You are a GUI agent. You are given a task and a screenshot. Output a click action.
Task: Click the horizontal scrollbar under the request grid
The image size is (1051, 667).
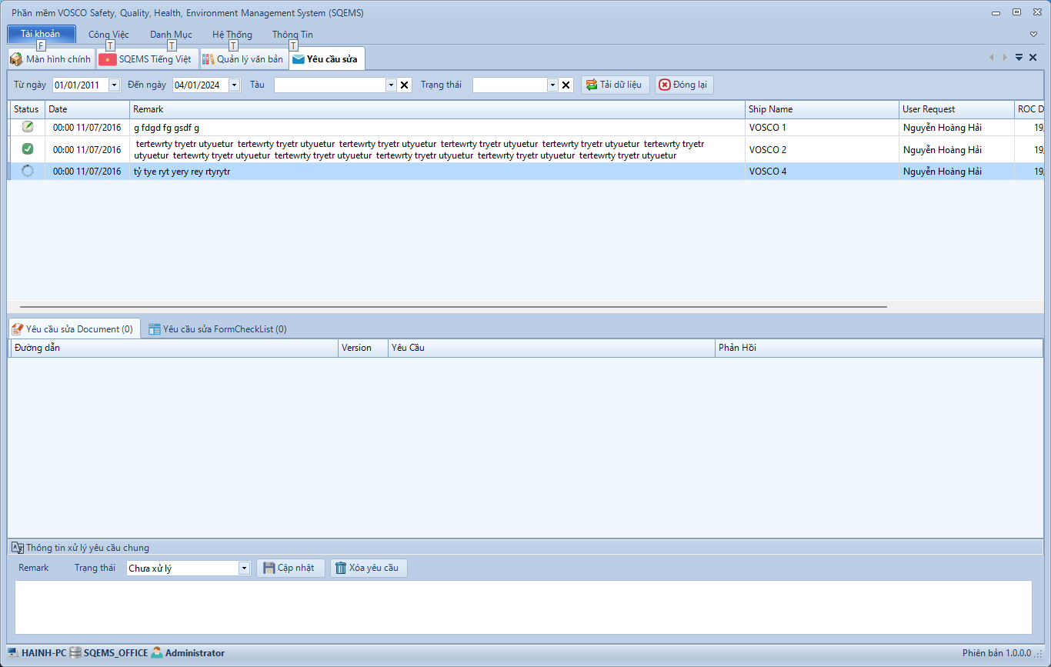click(452, 306)
